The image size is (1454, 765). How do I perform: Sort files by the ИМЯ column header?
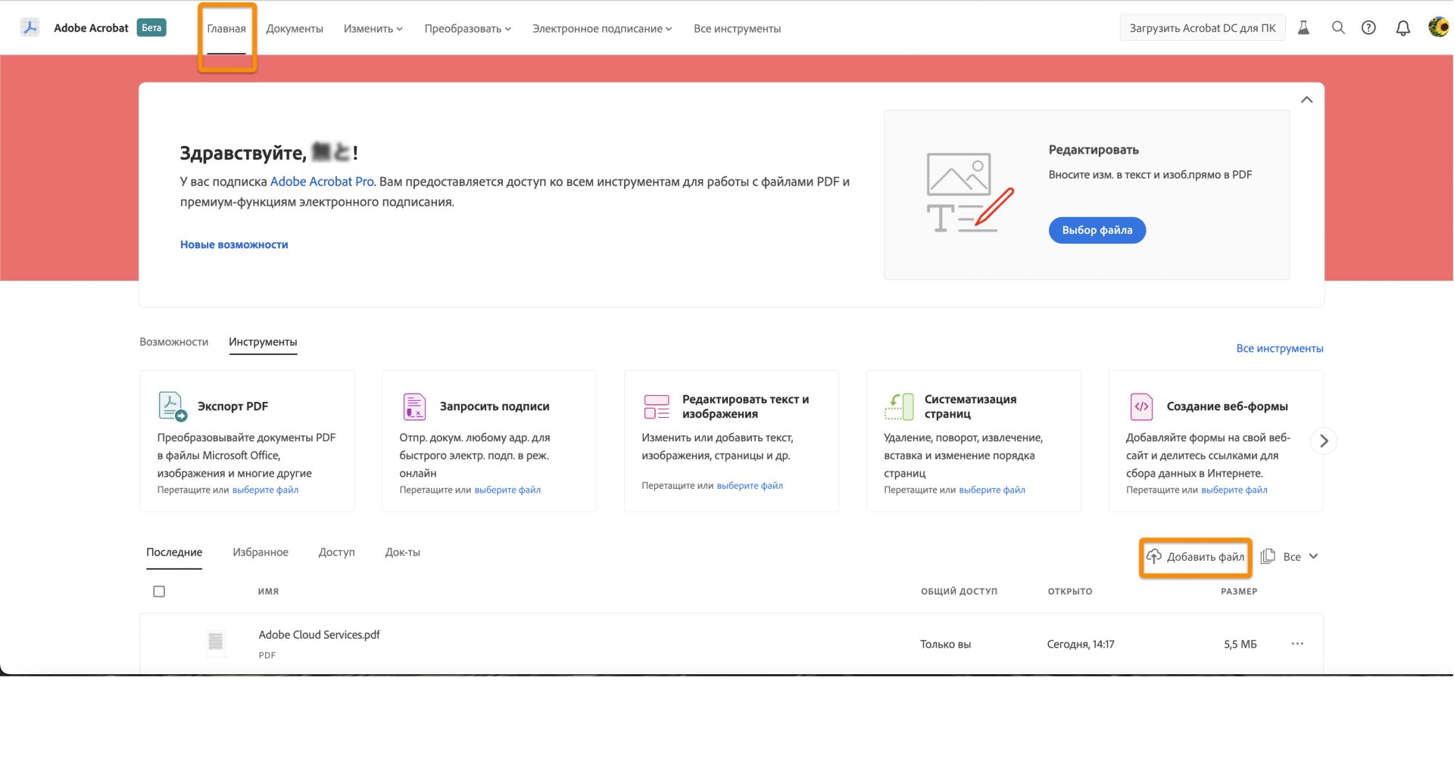point(268,592)
